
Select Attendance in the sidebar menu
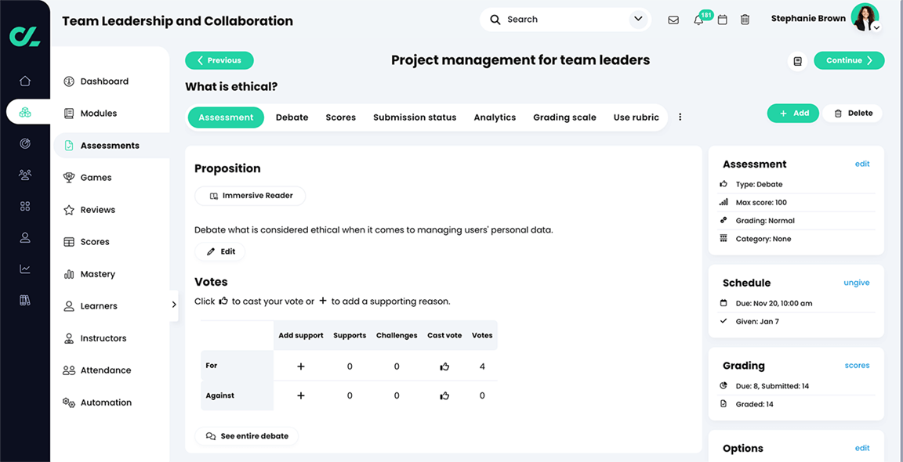(x=106, y=370)
